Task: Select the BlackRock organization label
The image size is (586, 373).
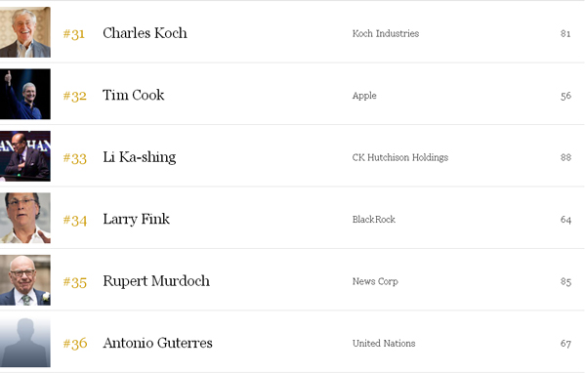Action: (x=374, y=220)
